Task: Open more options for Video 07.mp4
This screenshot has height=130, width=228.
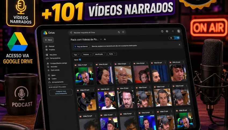Action: [93, 90]
